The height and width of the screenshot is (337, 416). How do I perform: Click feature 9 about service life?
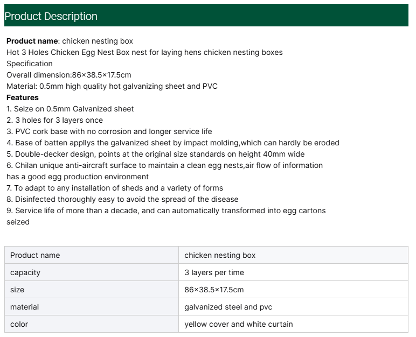[x=166, y=210]
